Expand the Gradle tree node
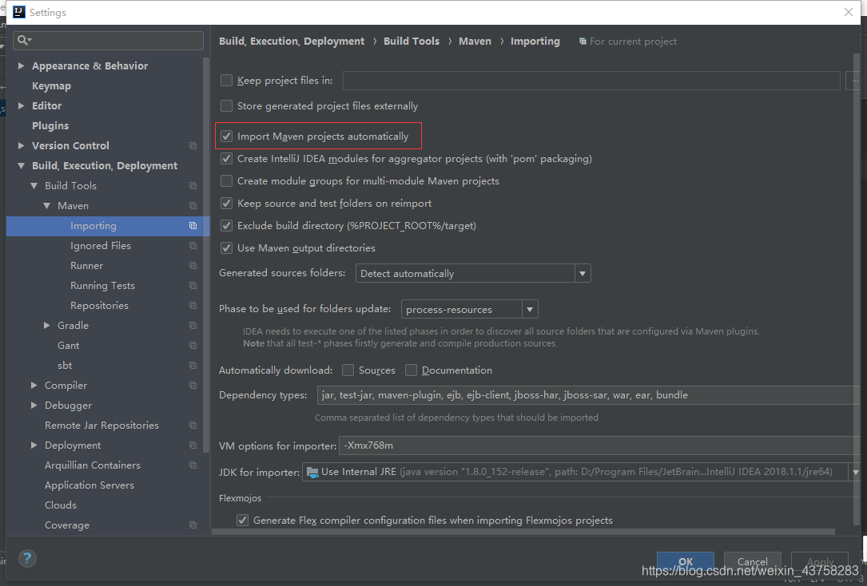Viewport: 867px width, 586px height. [47, 325]
